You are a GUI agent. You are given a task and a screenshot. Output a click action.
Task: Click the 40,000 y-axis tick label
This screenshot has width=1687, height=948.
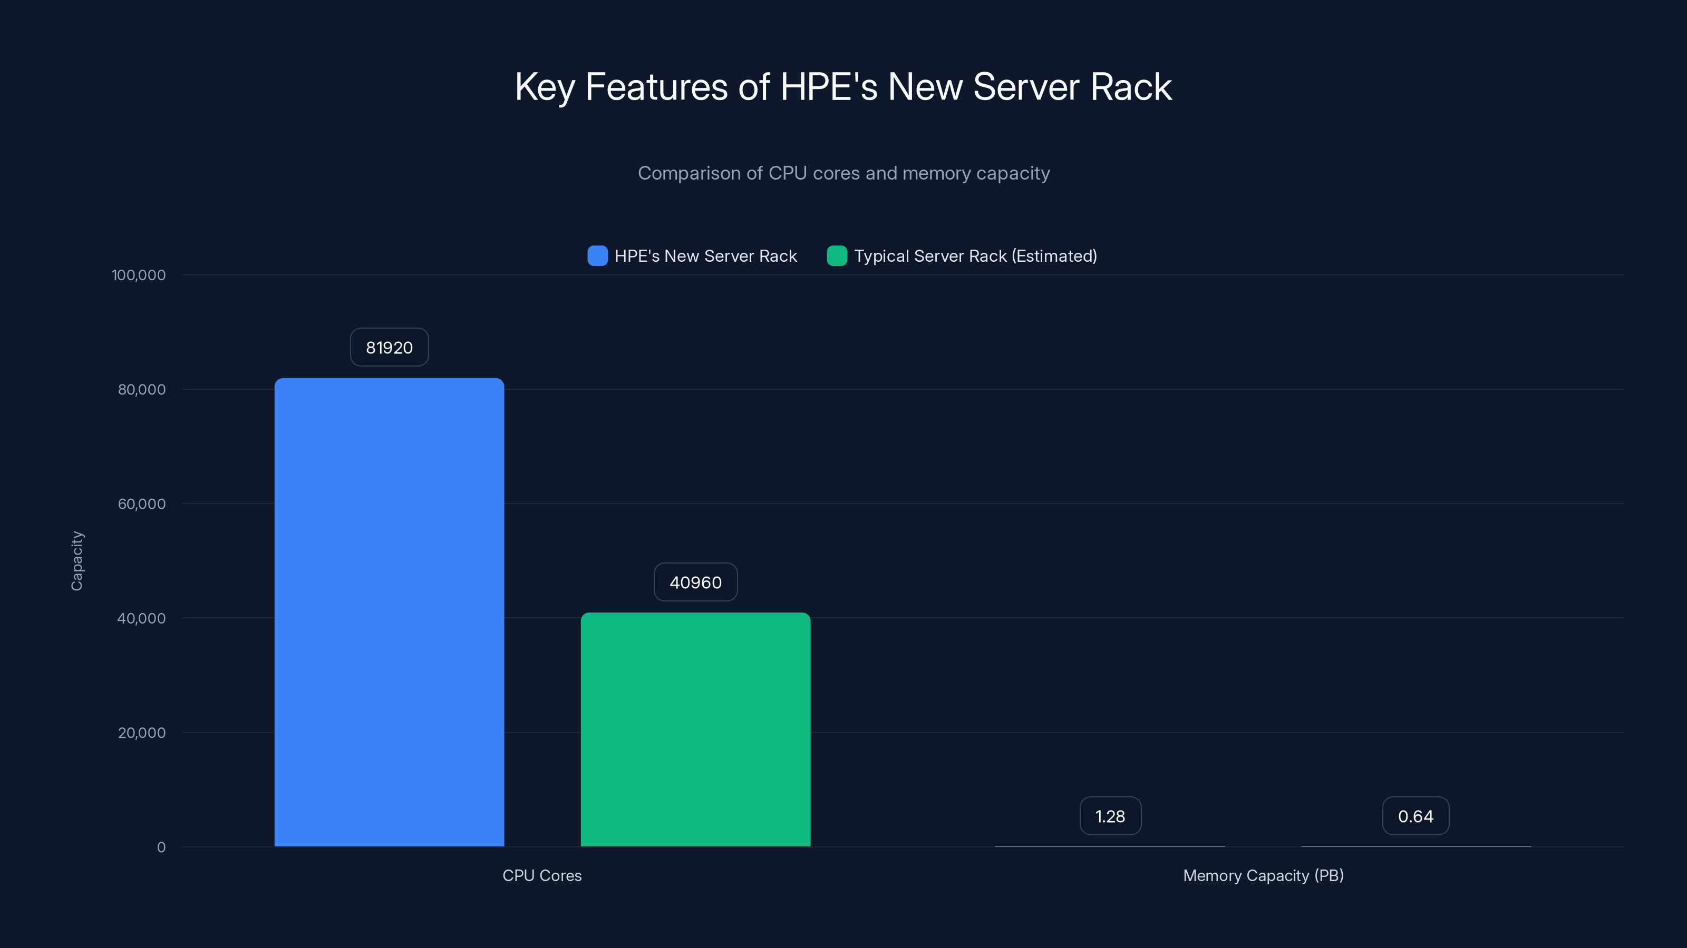click(x=141, y=618)
